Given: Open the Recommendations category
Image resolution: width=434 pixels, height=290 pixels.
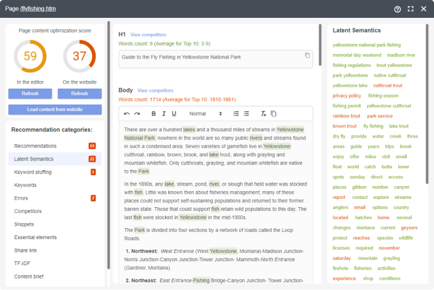Looking at the screenshot, I should tap(36, 146).
